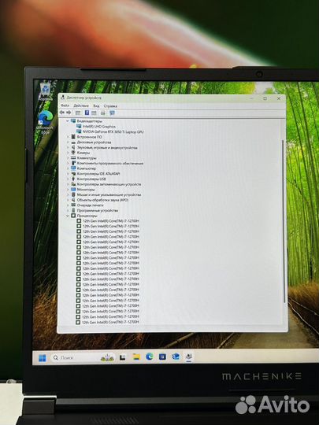The width and height of the screenshot is (319, 425).
Task: Click the Дисковые устройства drive icon
Action: pyautogui.click(x=73, y=142)
